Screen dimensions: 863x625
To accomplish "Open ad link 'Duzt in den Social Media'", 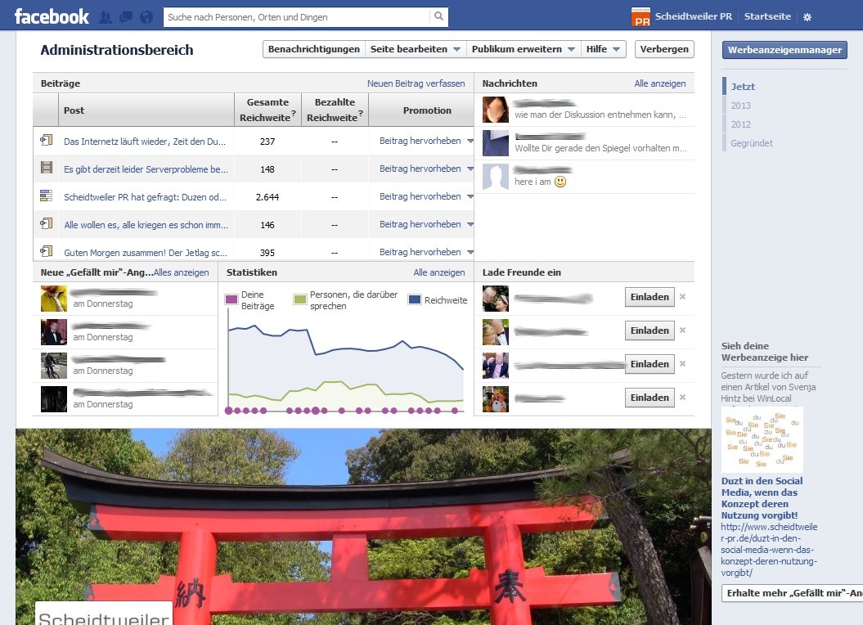I will point(762,498).
